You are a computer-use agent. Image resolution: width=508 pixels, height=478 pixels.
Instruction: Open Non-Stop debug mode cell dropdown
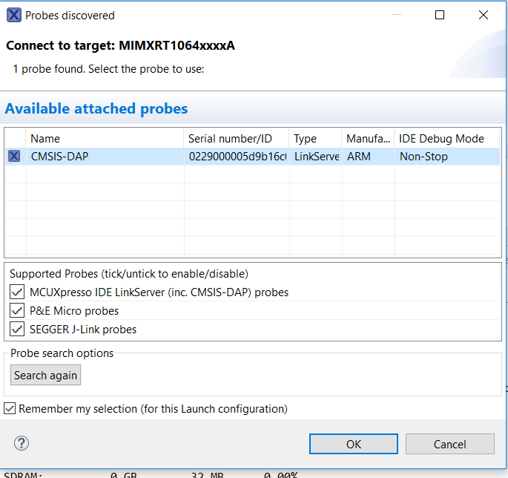point(446,157)
